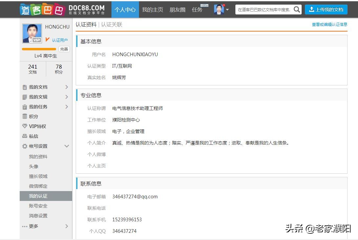Click 查看或编辑认证信息 link

pos(329,24)
